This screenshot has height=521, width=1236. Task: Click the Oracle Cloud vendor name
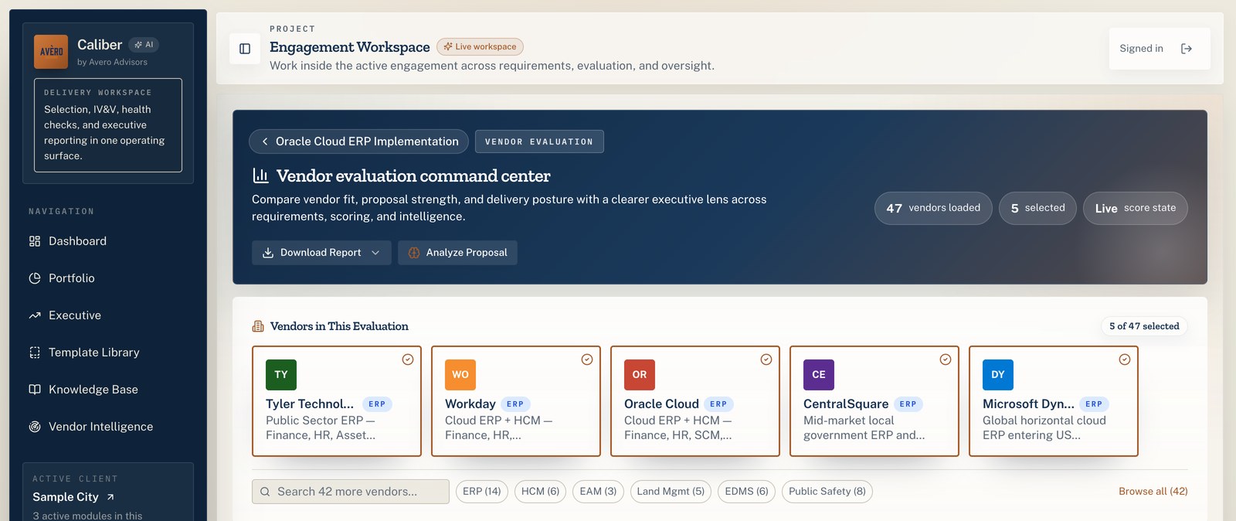(661, 404)
